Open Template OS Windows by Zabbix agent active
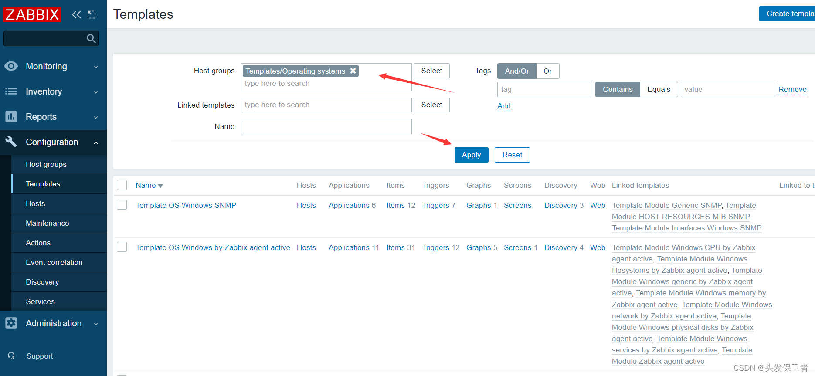 [213, 247]
